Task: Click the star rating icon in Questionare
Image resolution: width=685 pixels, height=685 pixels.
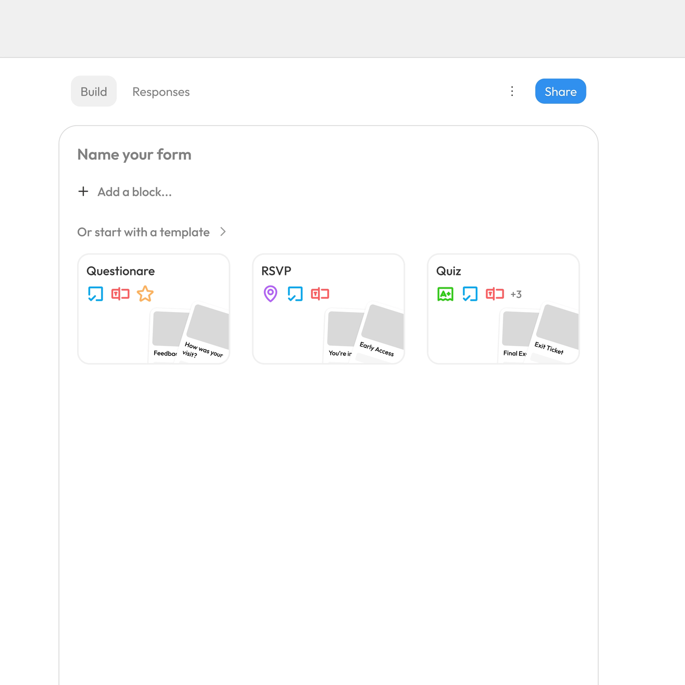Action: tap(145, 294)
